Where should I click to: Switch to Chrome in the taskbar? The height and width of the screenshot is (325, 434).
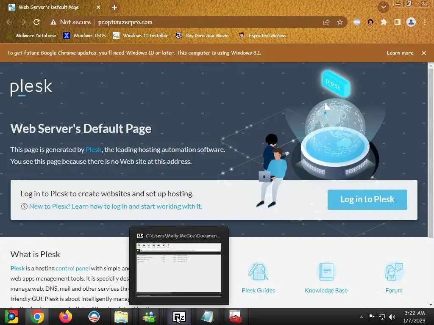(37, 317)
